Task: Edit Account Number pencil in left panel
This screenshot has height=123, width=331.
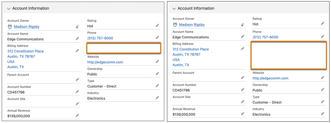Action: click(78, 92)
